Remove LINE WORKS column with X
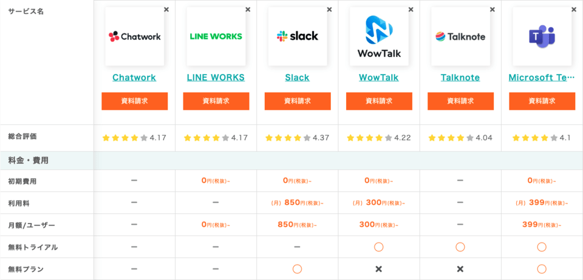 tap(248, 10)
